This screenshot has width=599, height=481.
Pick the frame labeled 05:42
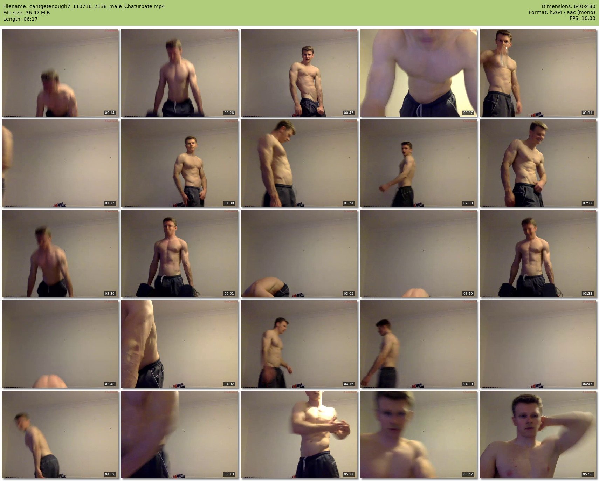coord(419,434)
